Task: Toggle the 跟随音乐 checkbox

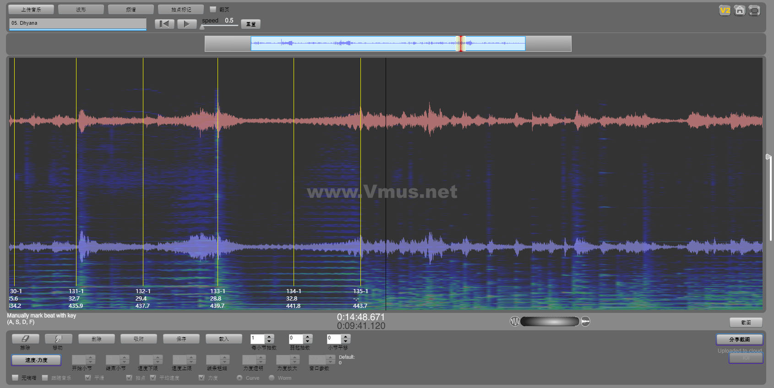Action: 45,378
